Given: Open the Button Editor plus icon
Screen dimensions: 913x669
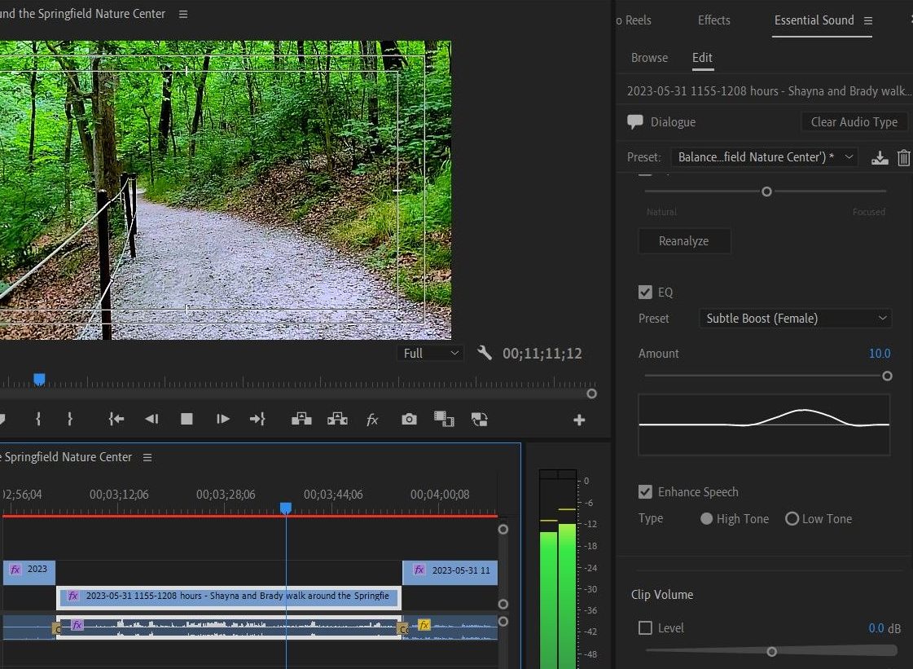Looking at the screenshot, I should (579, 420).
